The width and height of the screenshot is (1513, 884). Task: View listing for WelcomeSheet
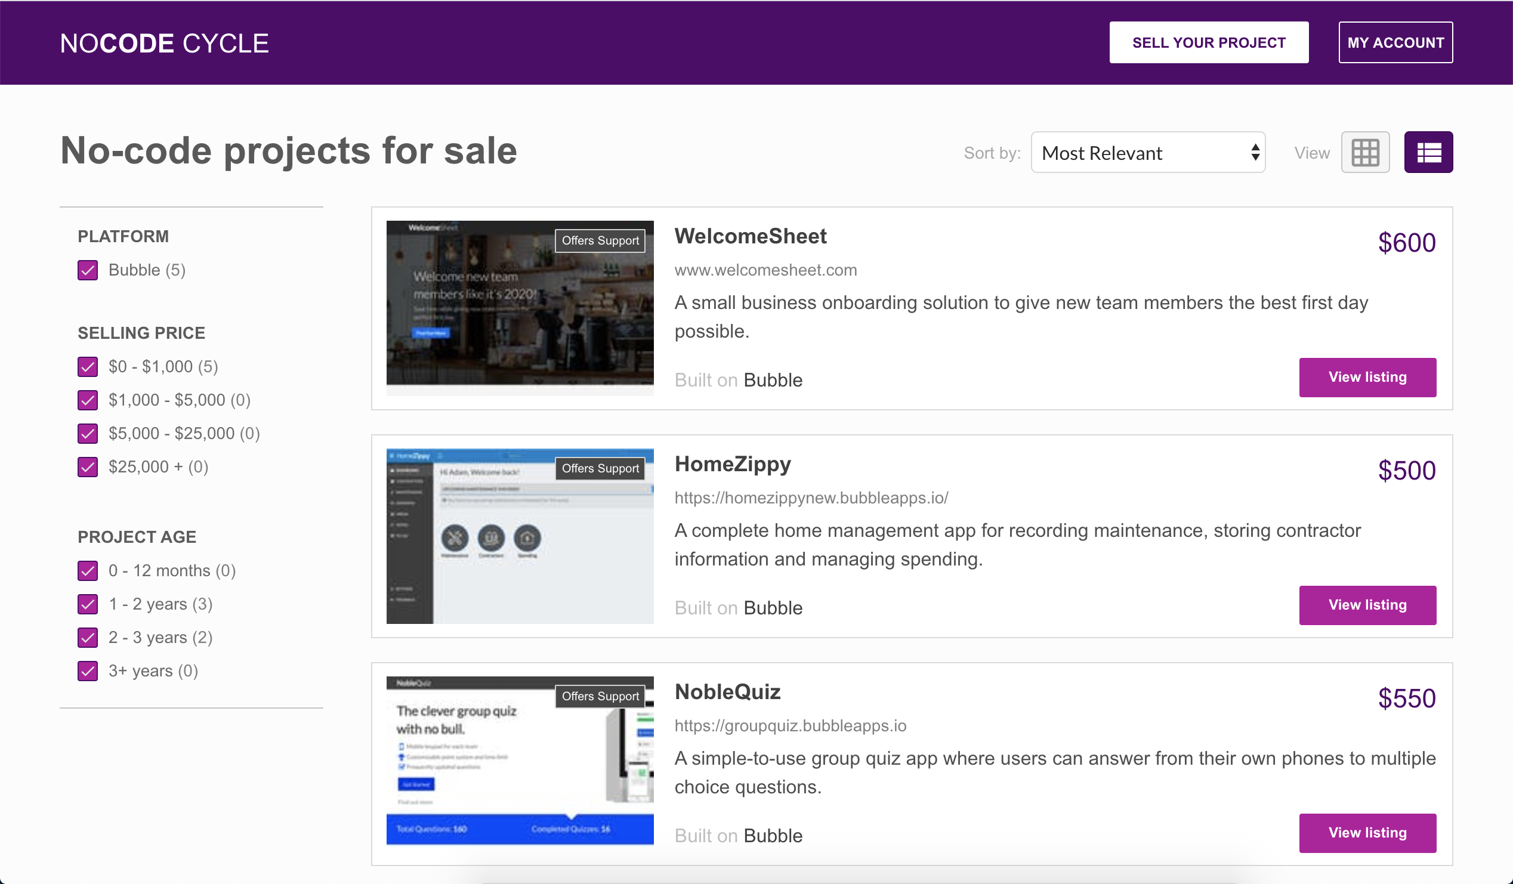[x=1367, y=377]
